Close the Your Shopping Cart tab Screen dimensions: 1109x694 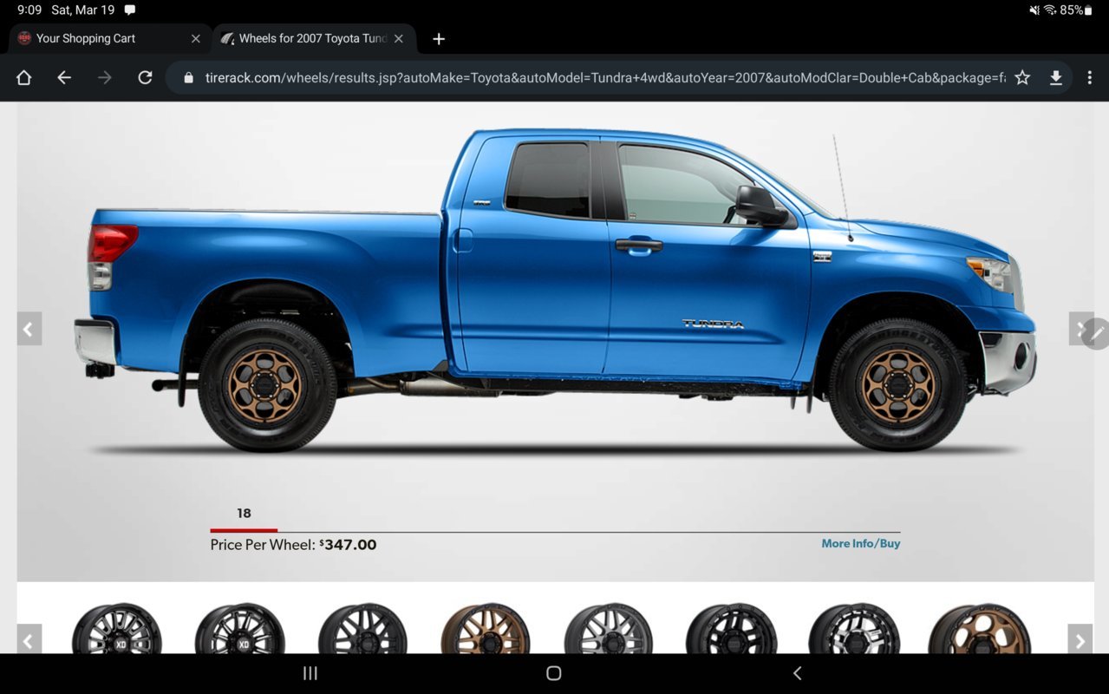point(195,38)
